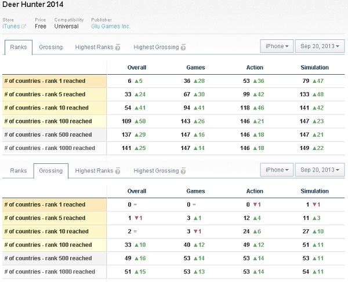Open Highest Ranks tab in lower panel

(x=94, y=171)
